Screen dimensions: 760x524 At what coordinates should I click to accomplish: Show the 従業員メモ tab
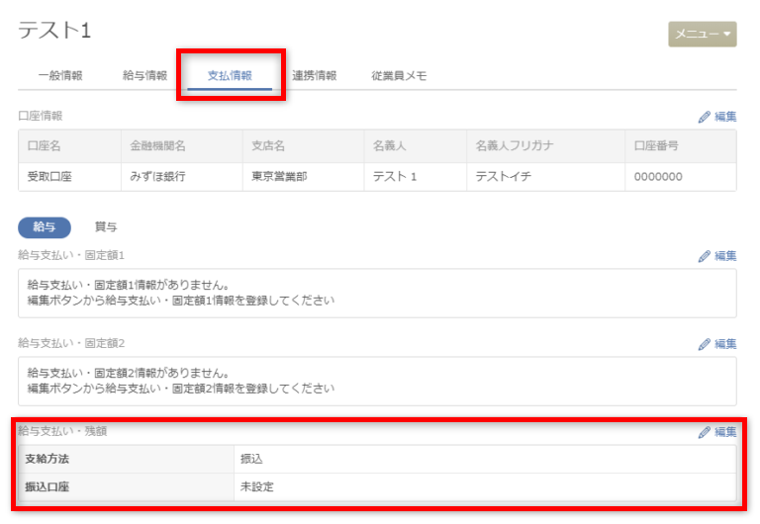[399, 75]
